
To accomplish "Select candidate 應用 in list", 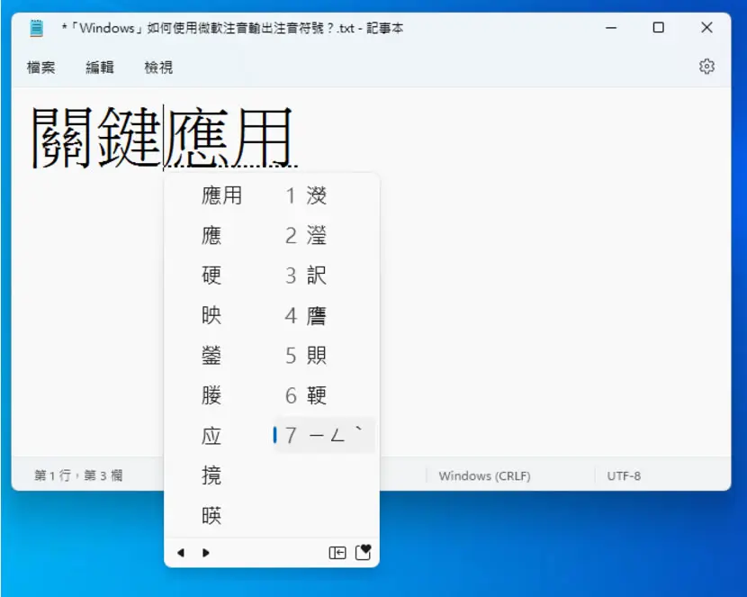I will (x=221, y=195).
